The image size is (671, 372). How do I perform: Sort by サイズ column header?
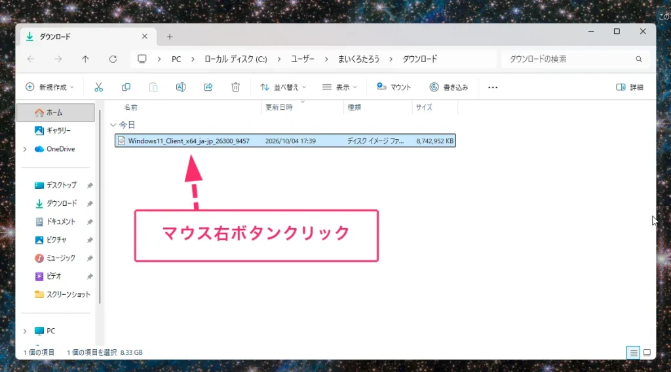(x=424, y=107)
